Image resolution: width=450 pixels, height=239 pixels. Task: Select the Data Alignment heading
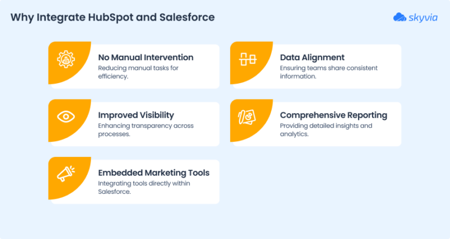tap(312, 57)
